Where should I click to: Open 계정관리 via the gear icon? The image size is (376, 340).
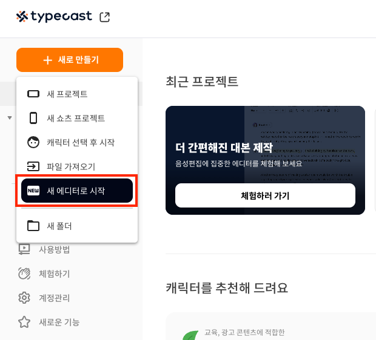click(x=24, y=298)
